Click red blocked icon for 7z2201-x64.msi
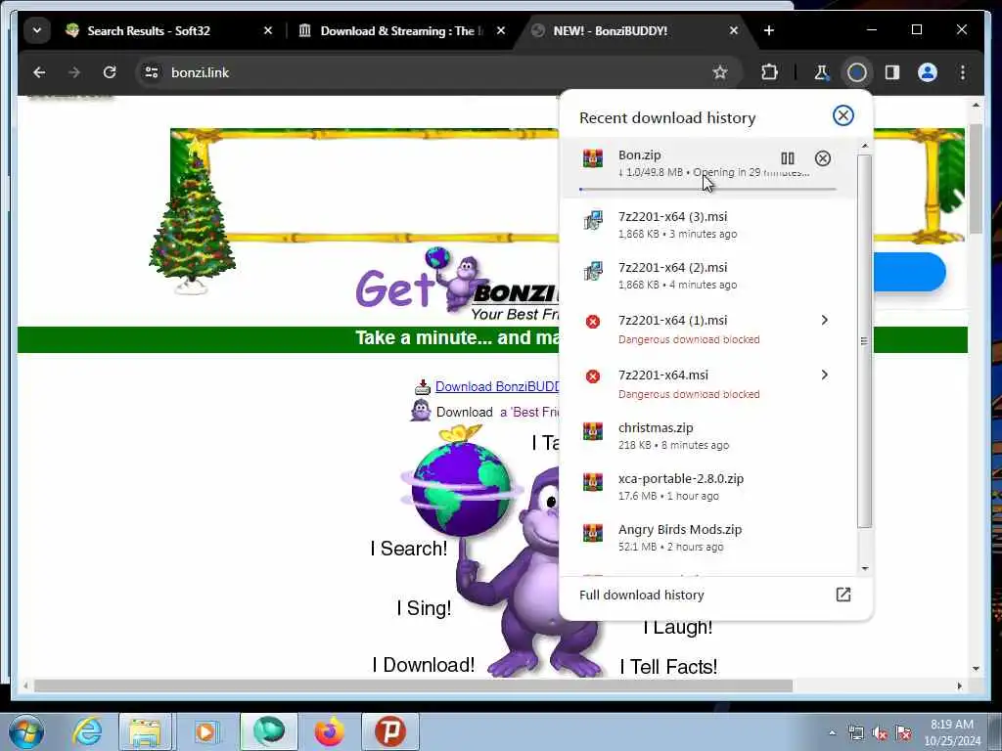The height and width of the screenshot is (751, 1002). click(x=592, y=376)
